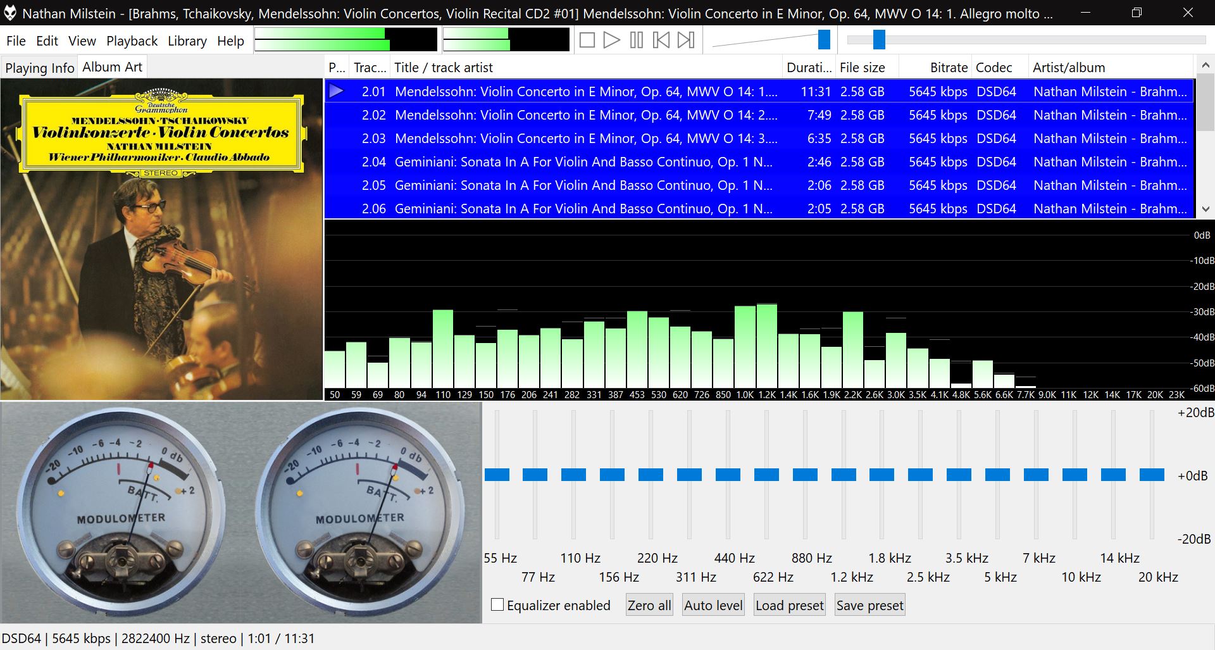Image resolution: width=1215 pixels, height=650 pixels.
Task: Click the playlist scrollbar down arrow
Action: [1205, 209]
